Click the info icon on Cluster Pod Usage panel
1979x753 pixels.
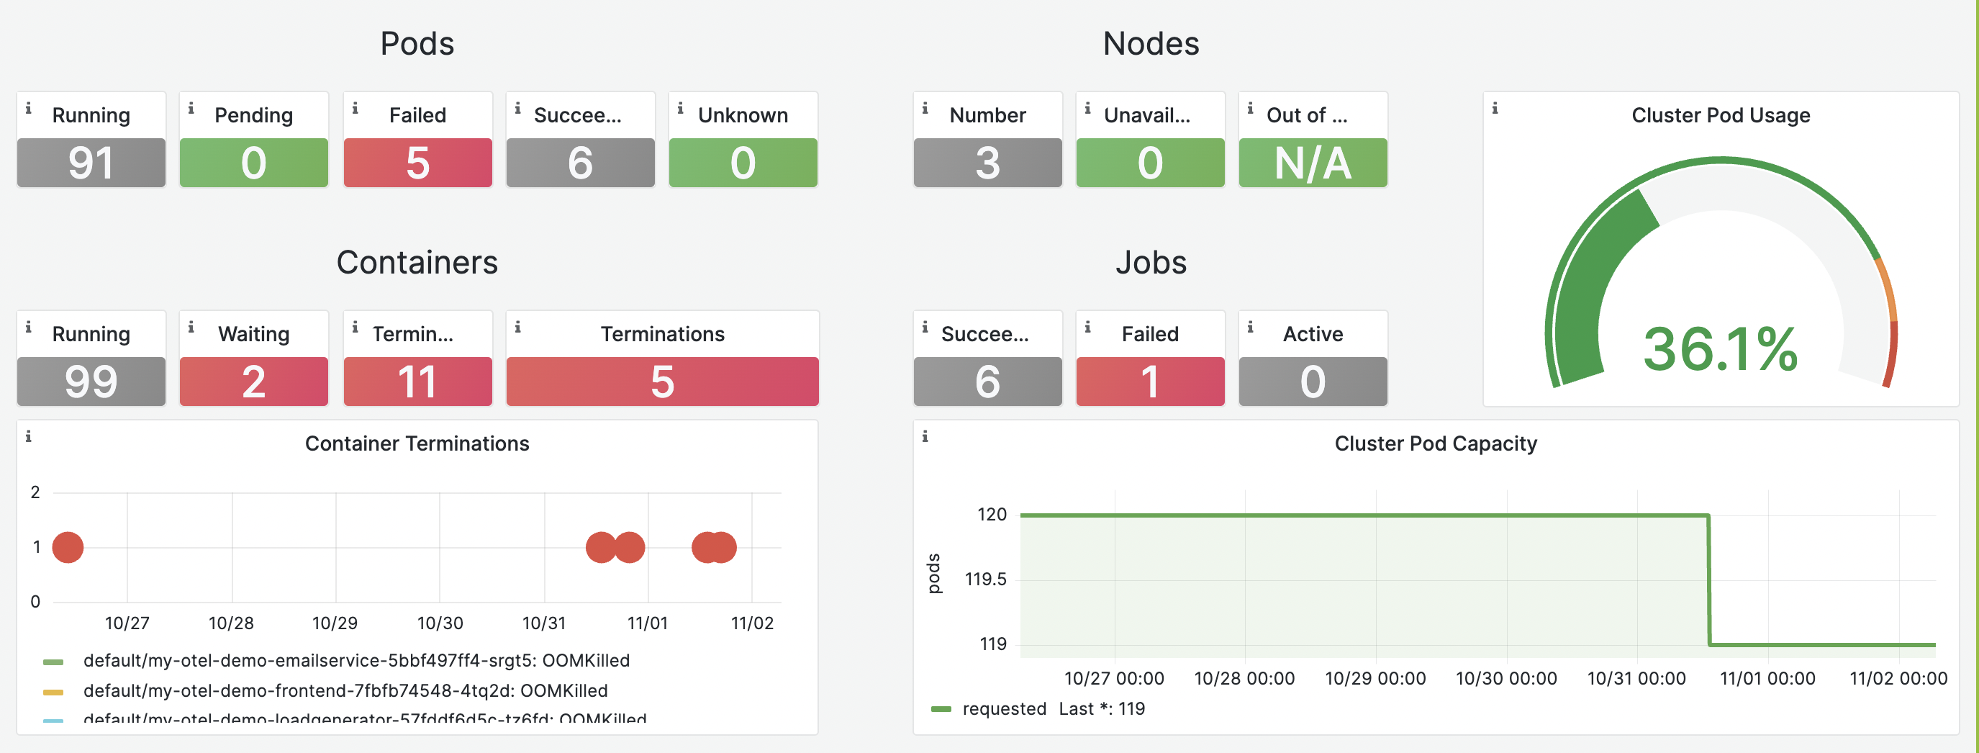[1495, 108]
